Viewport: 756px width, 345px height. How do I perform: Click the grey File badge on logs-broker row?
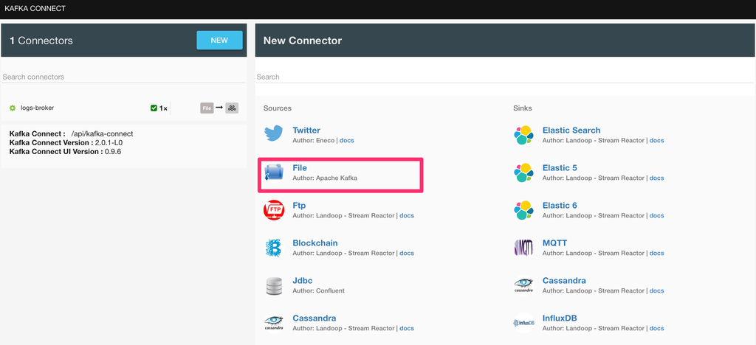click(207, 108)
